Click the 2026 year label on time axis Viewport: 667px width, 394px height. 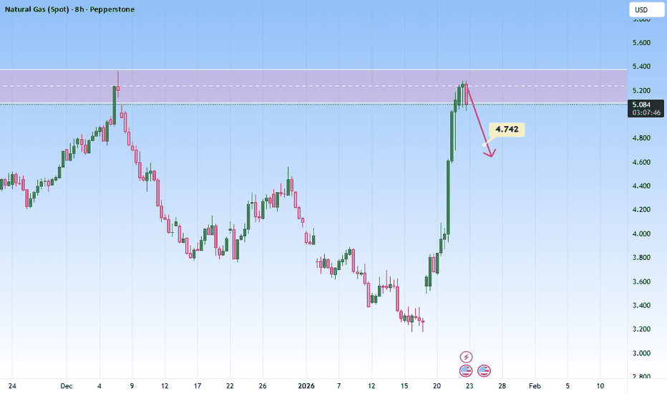pyautogui.click(x=307, y=385)
